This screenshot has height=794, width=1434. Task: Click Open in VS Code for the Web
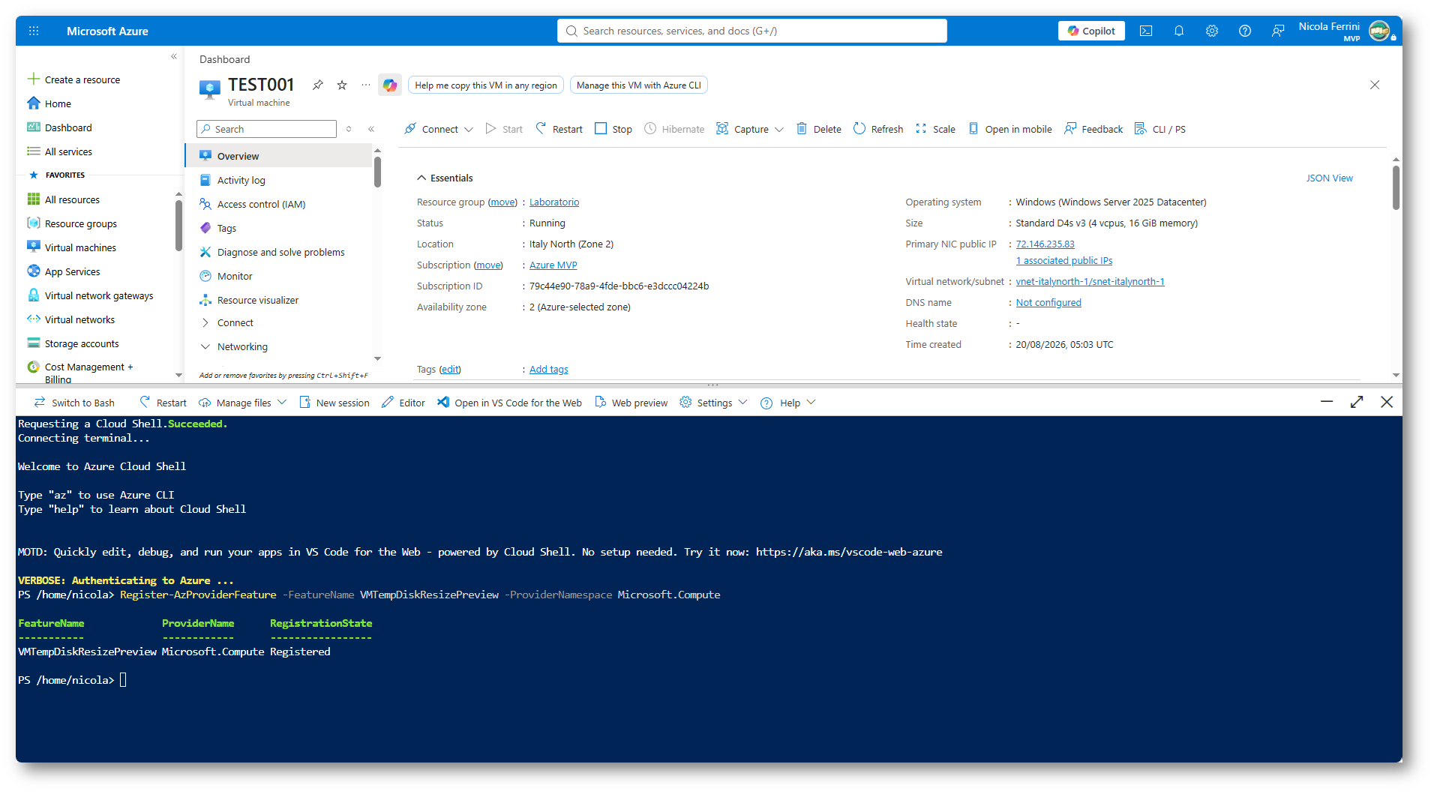[x=509, y=403]
